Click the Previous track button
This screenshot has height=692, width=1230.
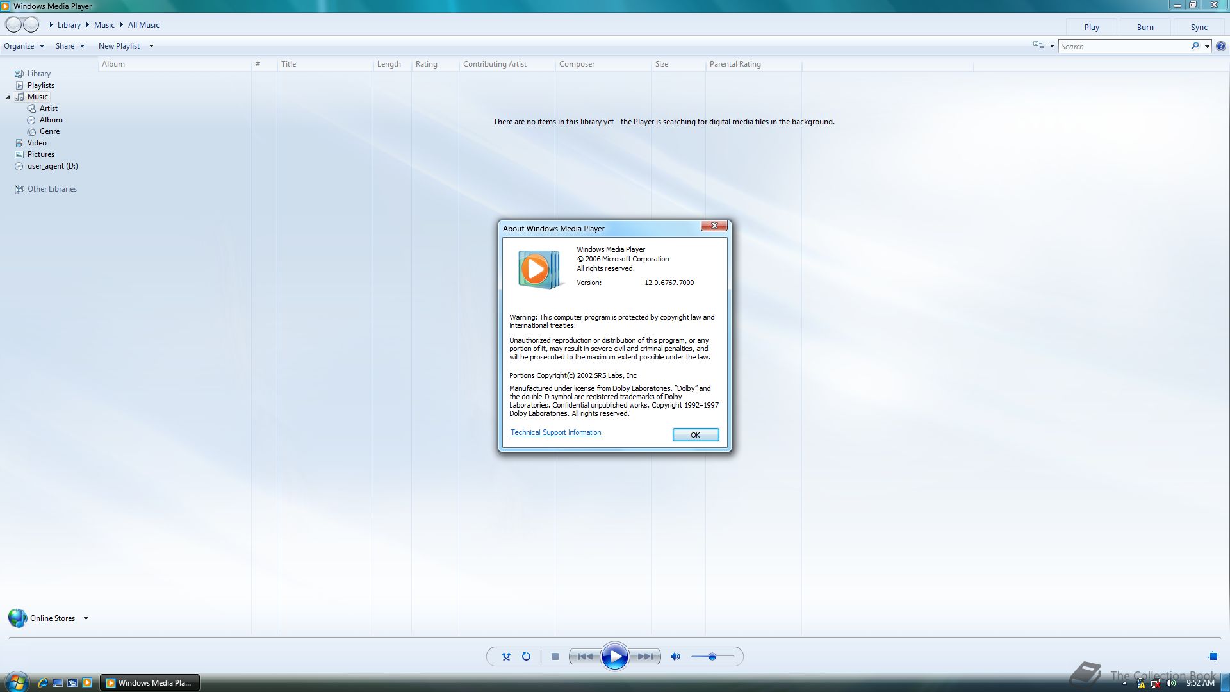[585, 657]
